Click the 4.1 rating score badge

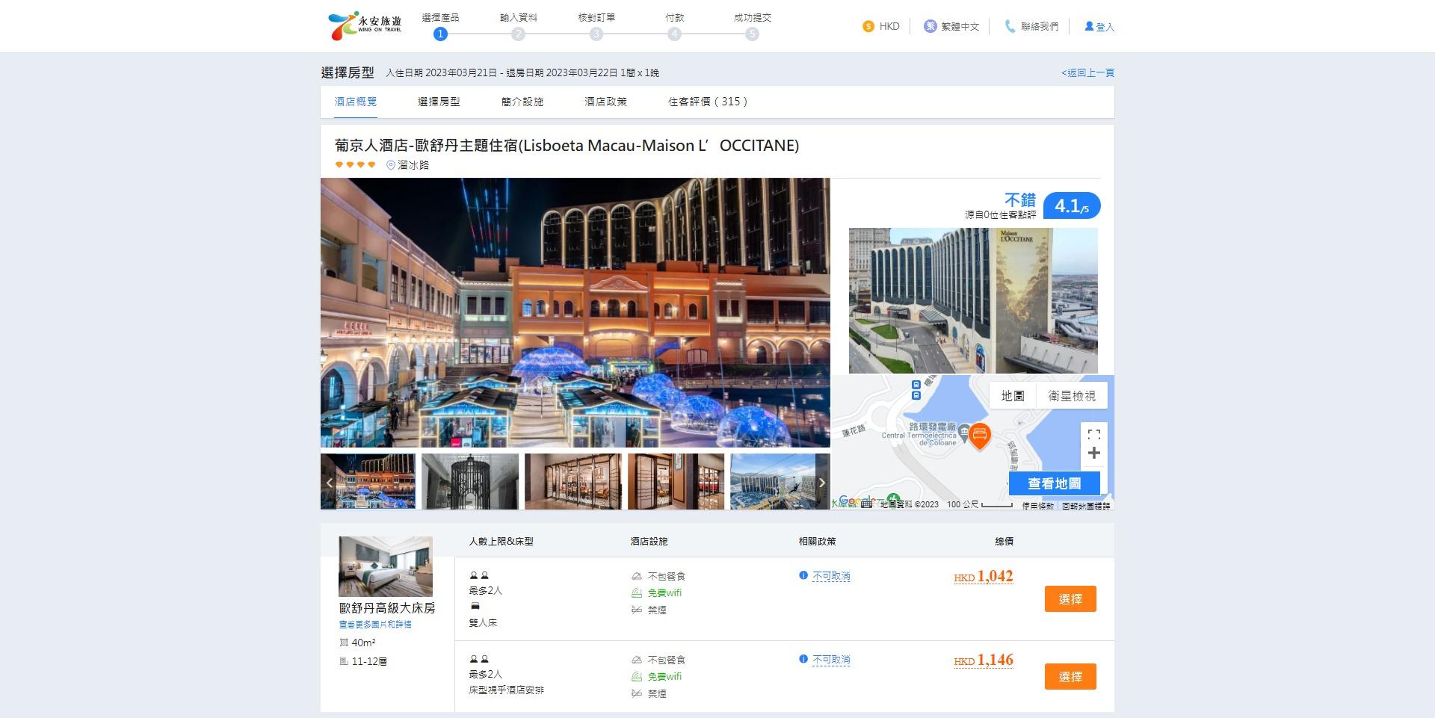(1072, 205)
